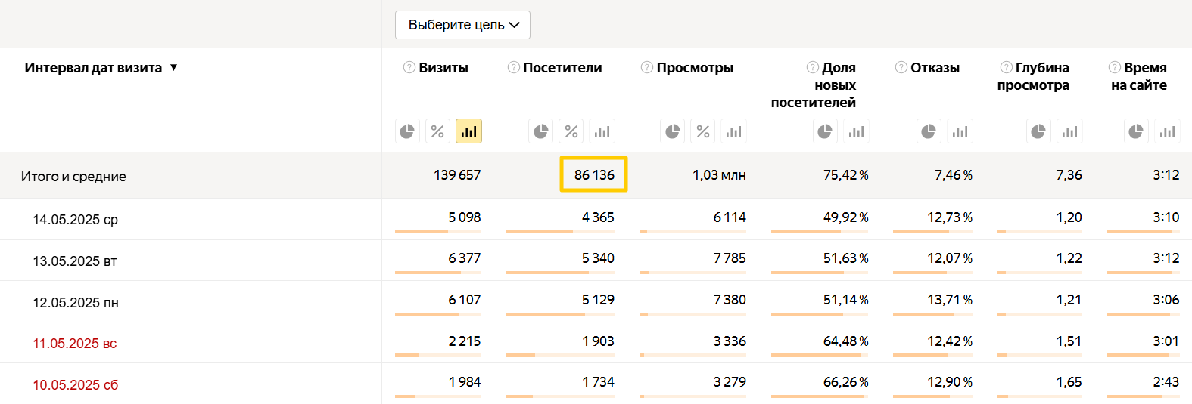The height and width of the screenshot is (404, 1192).
Task: Click the Визиты bar under 6 377
Action: point(428,273)
